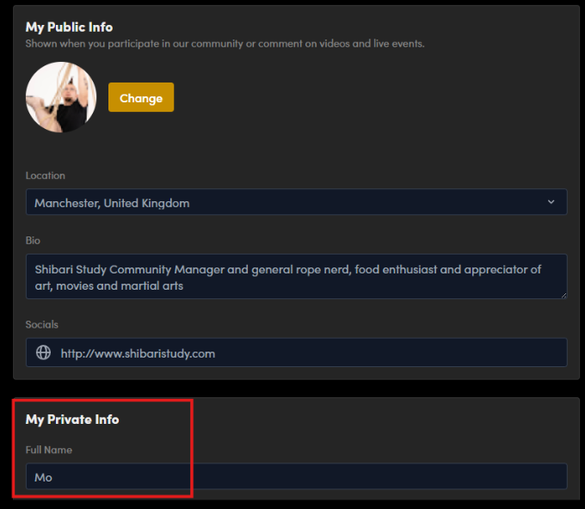Click the My Private Info heading
Screen dimensions: 585x509
tap(72, 420)
